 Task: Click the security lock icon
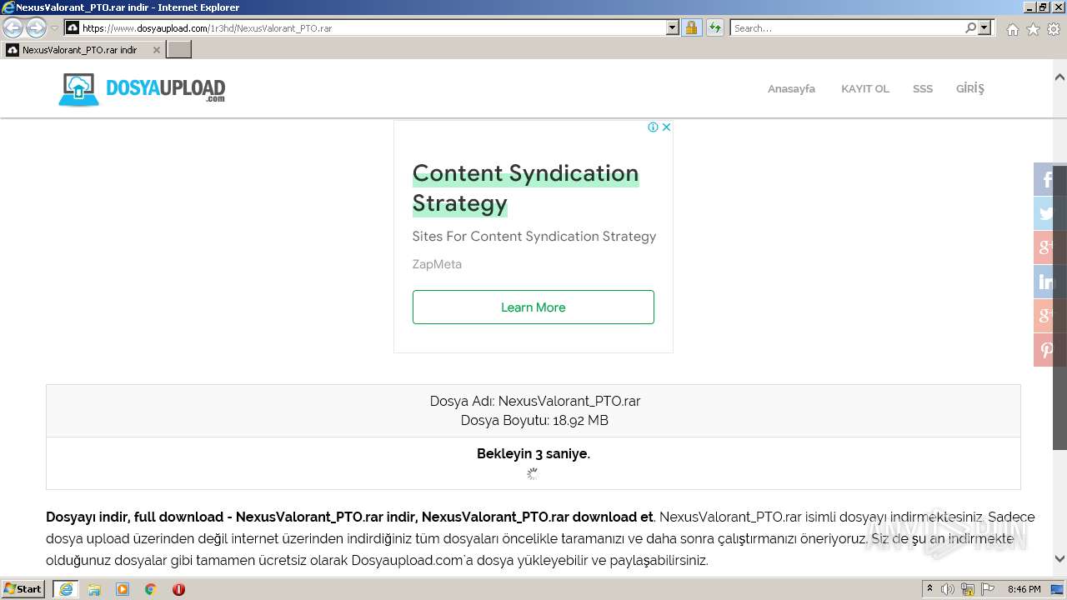pyautogui.click(x=691, y=27)
